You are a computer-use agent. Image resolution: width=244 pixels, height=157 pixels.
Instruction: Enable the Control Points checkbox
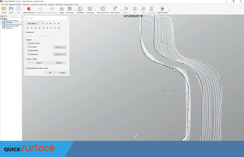(28, 43)
